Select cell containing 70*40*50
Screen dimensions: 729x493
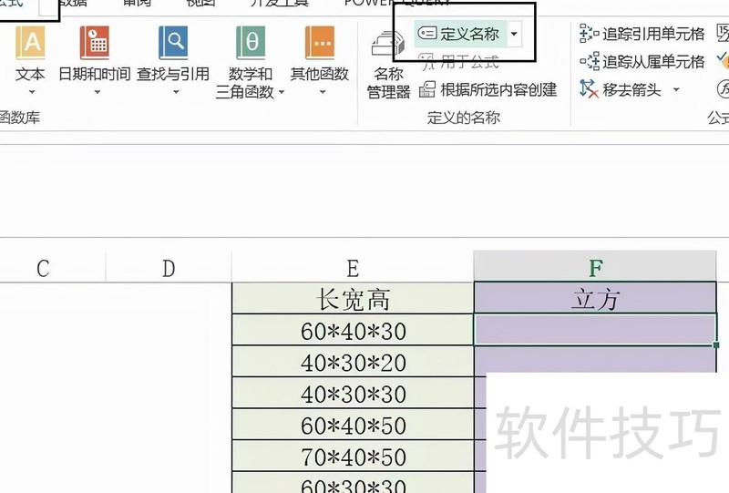point(353,457)
